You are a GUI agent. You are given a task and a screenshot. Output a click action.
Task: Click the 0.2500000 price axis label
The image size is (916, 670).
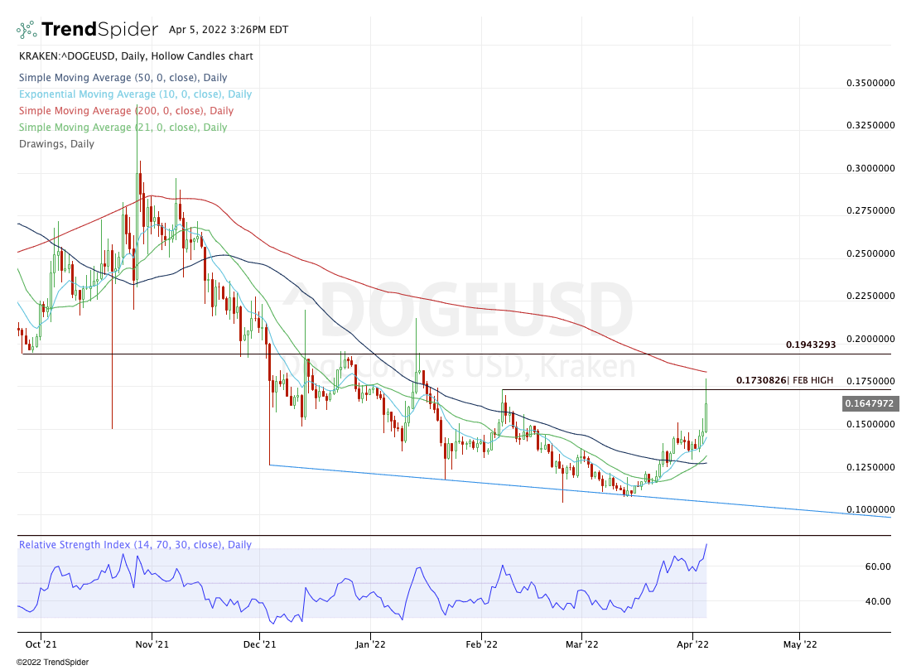pos(870,253)
